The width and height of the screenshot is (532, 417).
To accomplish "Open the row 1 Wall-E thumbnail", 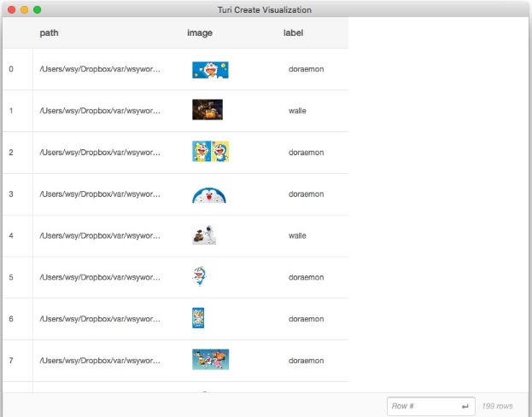I will click(208, 109).
